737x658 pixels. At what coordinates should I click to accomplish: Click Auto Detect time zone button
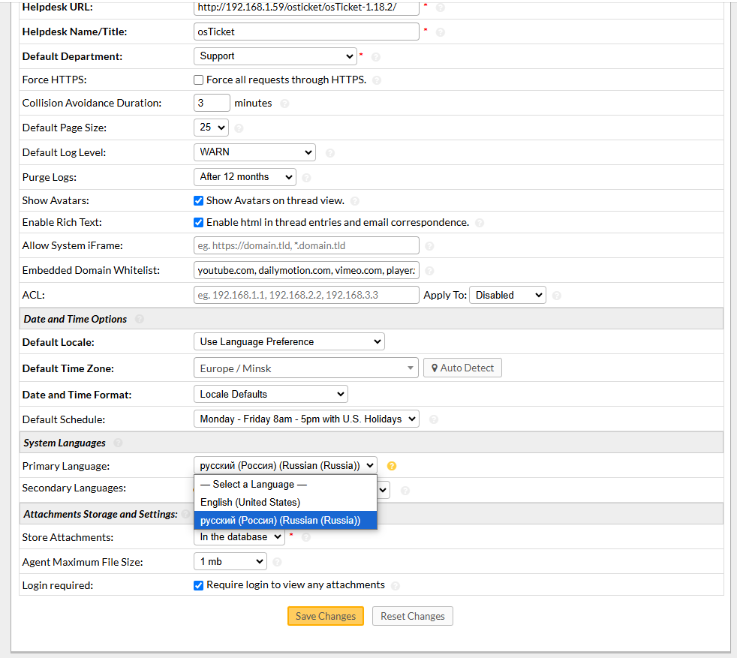(462, 368)
